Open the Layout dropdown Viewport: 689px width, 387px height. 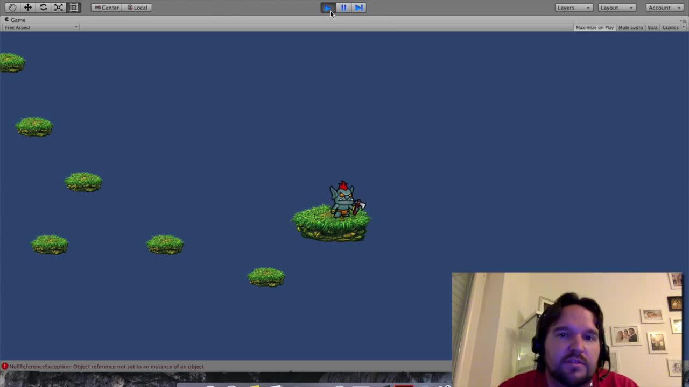[617, 8]
